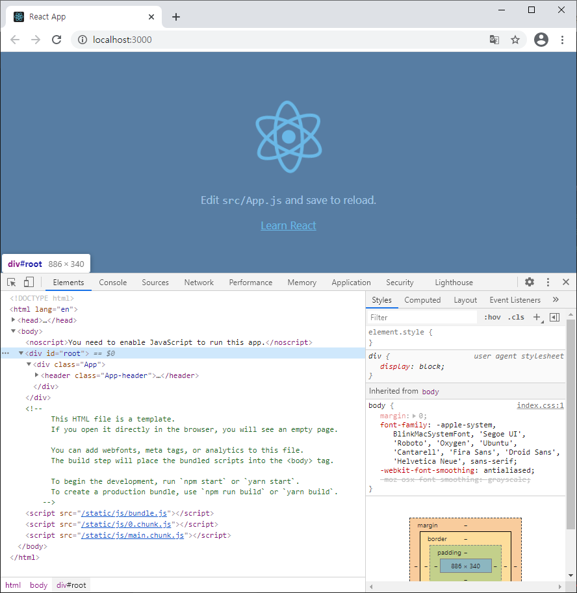Click the "Inherited from body" body link
The height and width of the screenshot is (593, 577).
click(x=430, y=392)
